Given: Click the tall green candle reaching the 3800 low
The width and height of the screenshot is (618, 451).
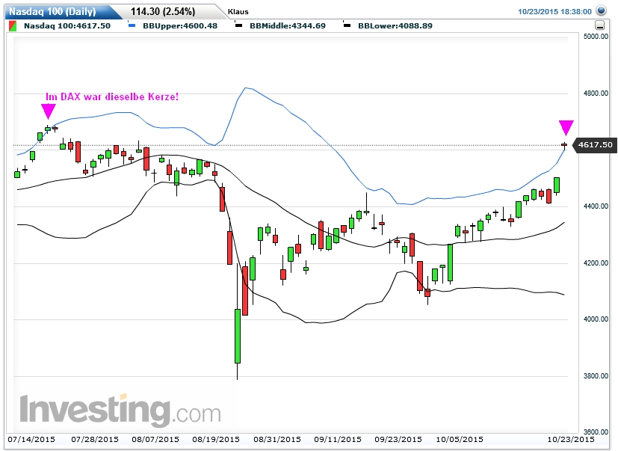Looking at the screenshot, I should (x=238, y=336).
